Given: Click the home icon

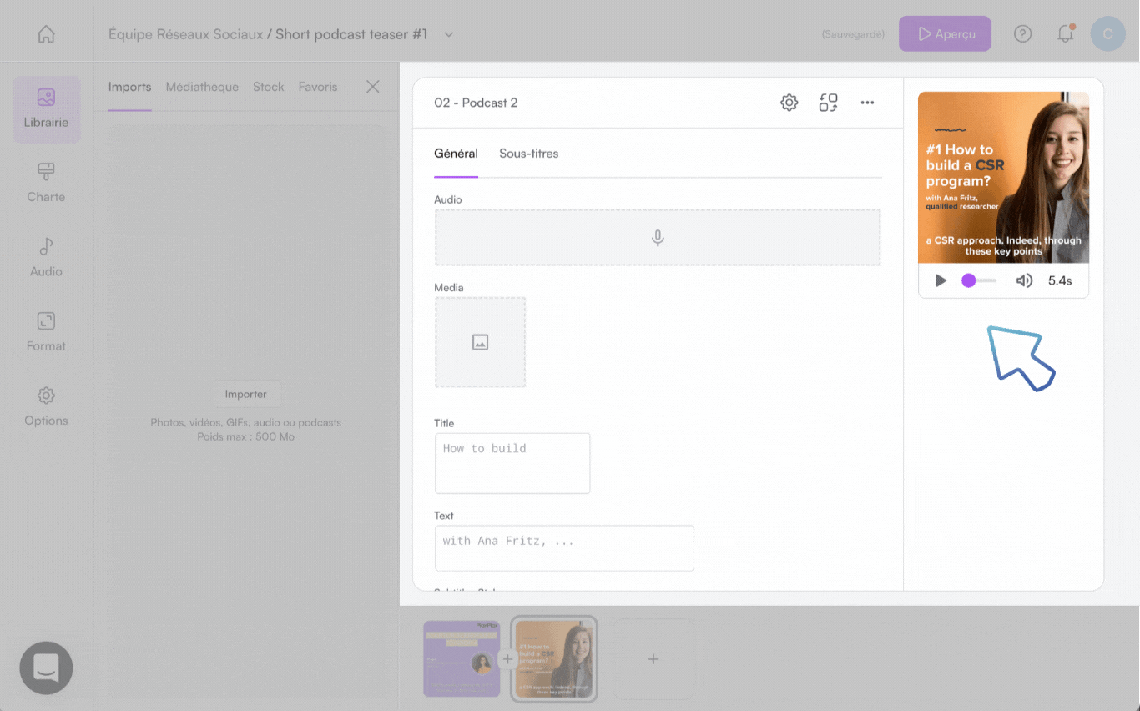Looking at the screenshot, I should point(47,34).
